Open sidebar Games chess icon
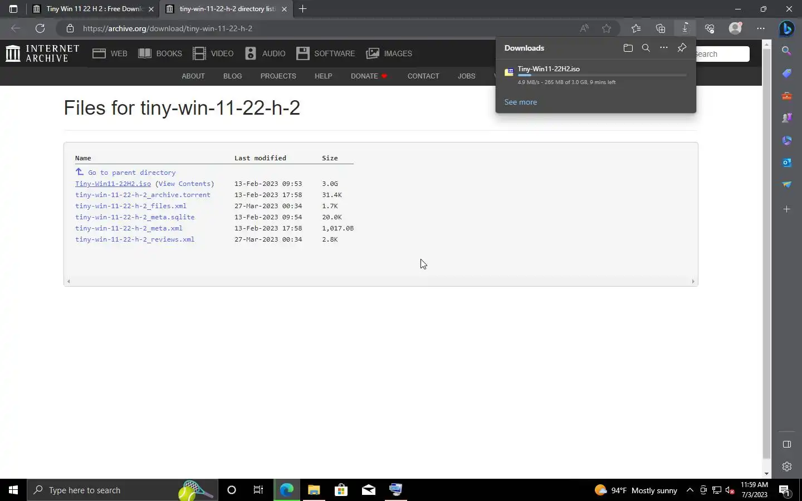The width and height of the screenshot is (802, 501). pyautogui.click(x=786, y=118)
